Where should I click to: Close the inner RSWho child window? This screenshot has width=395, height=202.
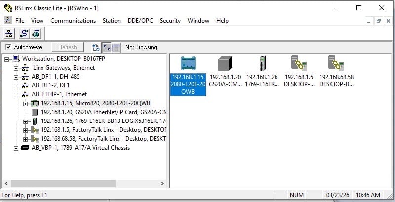pos(388,21)
